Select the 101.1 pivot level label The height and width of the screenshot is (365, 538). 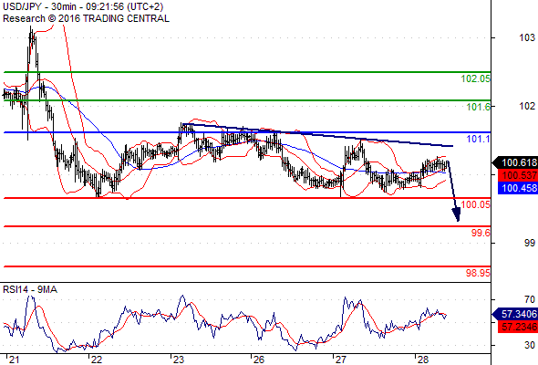coord(479,139)
